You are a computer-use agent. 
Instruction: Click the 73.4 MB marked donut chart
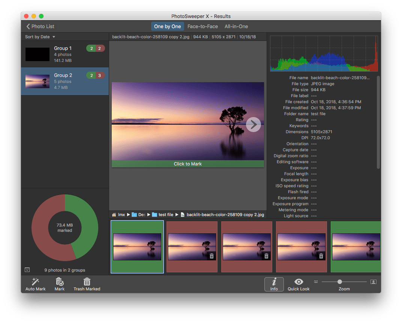65,228
